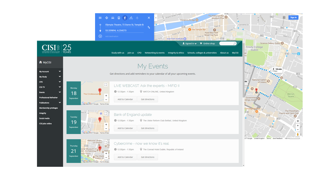The width and height of the screenshot is (336, 180).
Task: Click Olympia Theatre starting point field
Action: point(124,25)
